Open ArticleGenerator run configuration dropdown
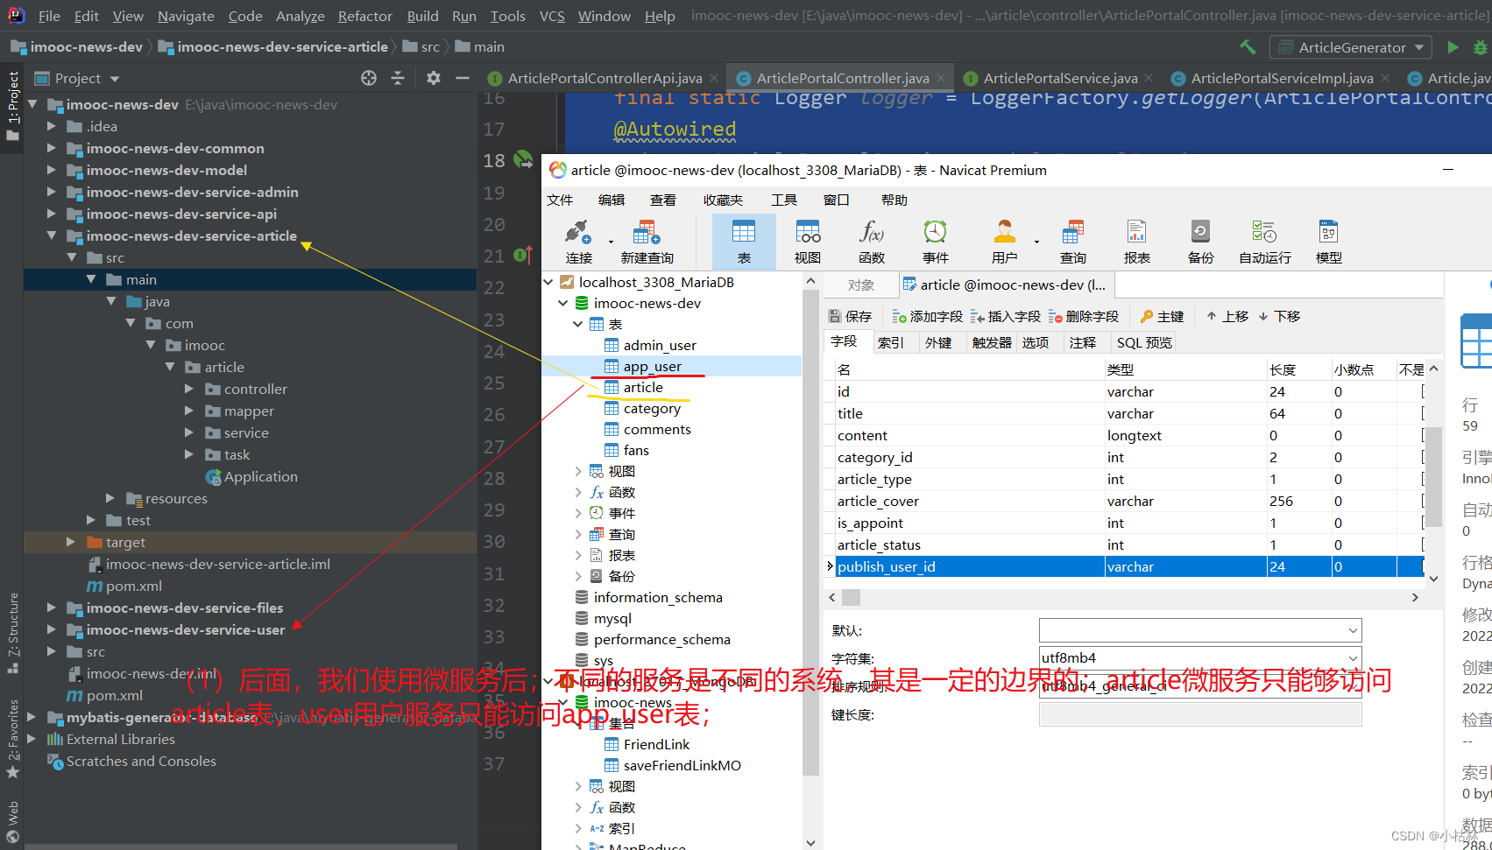 (1350, 47)
